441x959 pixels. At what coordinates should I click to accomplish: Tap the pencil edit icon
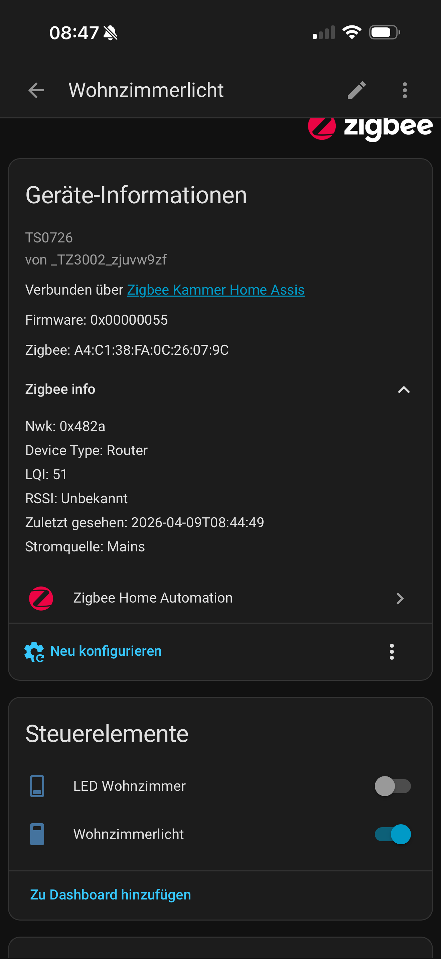[x=356, y=91]
